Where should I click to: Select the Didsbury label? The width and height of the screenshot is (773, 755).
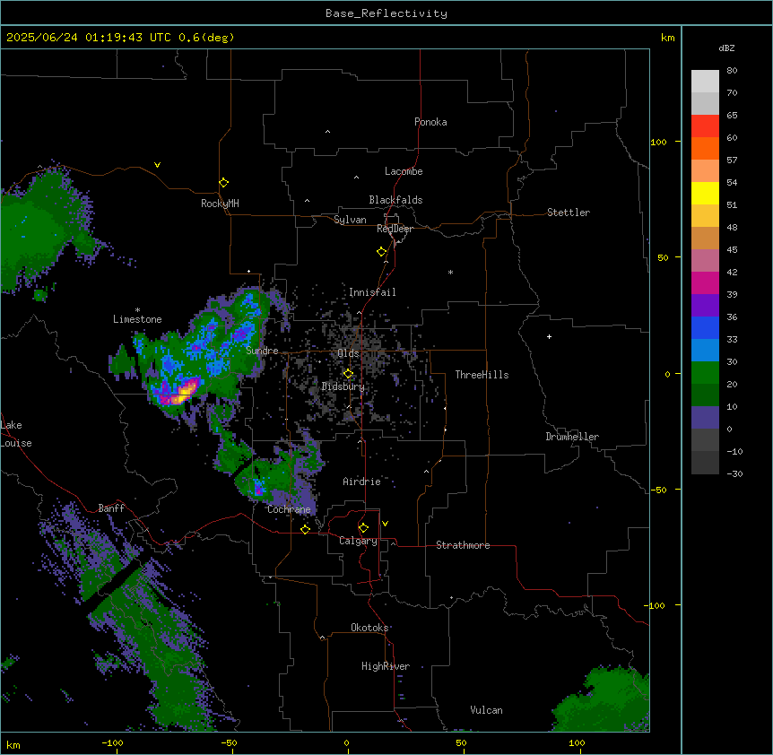343,386
